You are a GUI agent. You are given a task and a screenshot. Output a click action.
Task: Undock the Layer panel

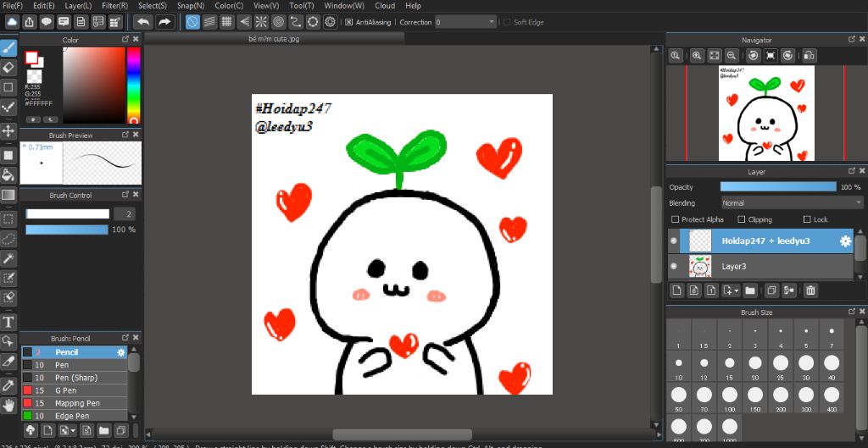(x=852, y=172)
